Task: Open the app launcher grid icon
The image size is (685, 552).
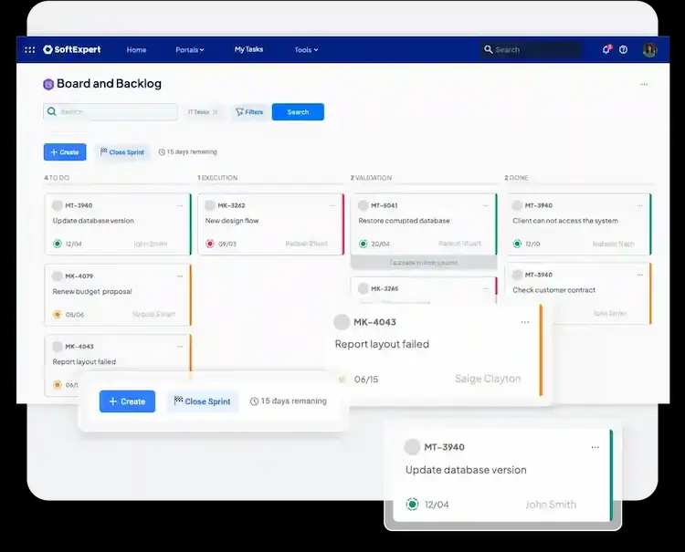Action: (x=30, y=50)
